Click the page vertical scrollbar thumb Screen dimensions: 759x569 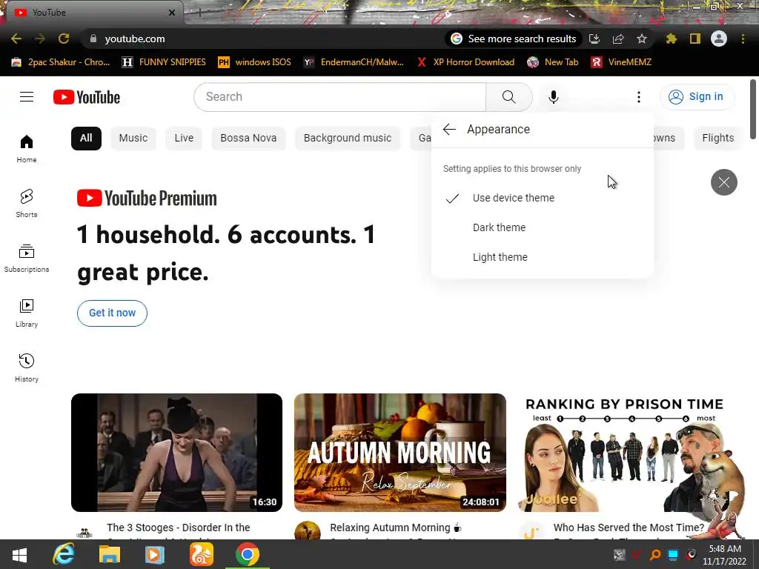tap(753, 108)
